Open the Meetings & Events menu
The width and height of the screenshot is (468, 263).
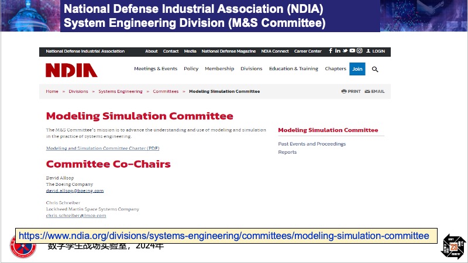[x=156, y=68]
